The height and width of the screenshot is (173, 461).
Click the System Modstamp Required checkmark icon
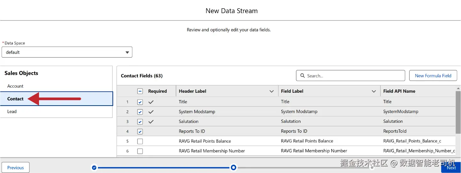click(x=151, y=112)
